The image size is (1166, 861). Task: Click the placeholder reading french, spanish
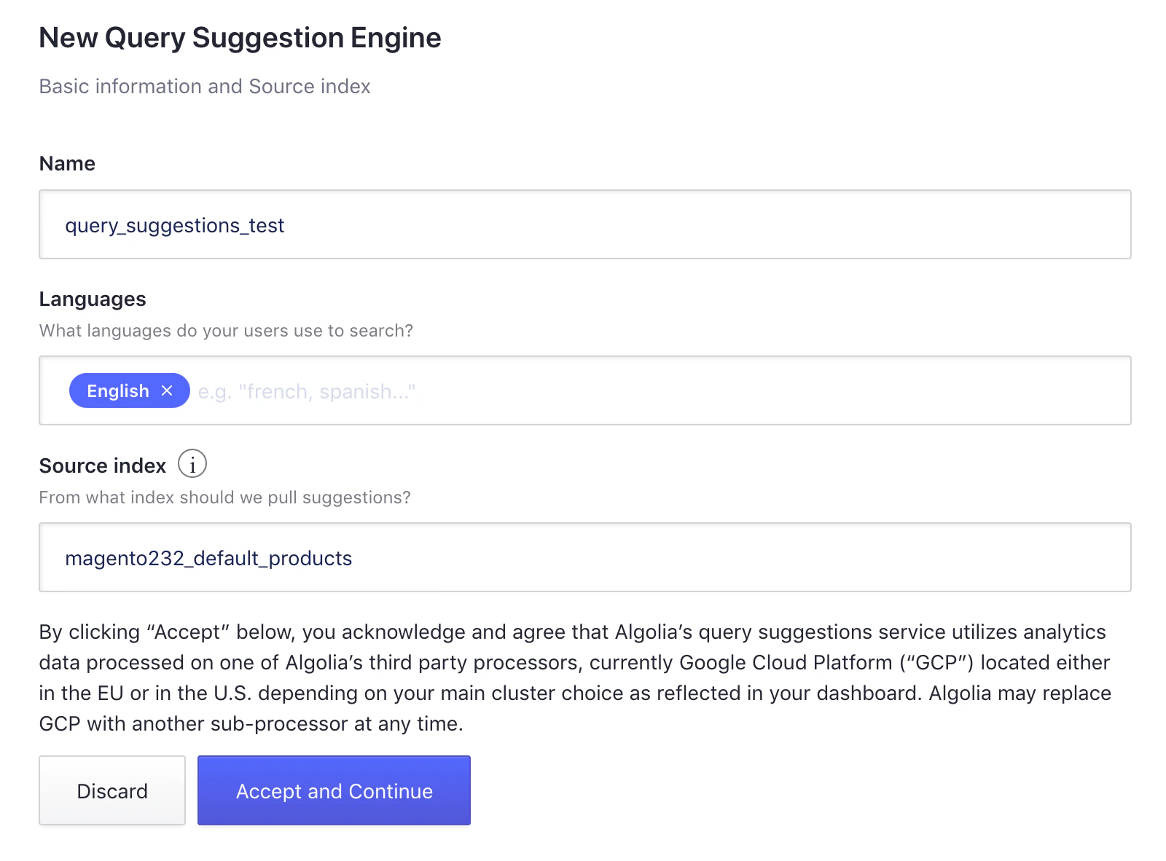click(x=306, y=391)
